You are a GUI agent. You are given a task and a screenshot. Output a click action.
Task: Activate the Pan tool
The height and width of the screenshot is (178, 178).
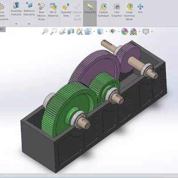click(140, 8)
